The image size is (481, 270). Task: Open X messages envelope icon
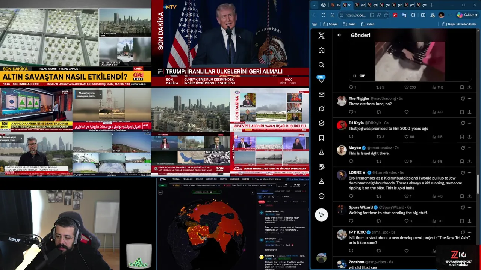(321, 94)
